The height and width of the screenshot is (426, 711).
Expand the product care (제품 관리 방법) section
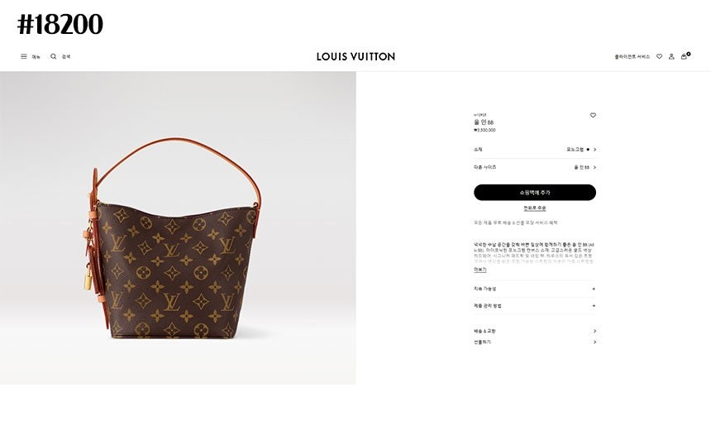535,306
